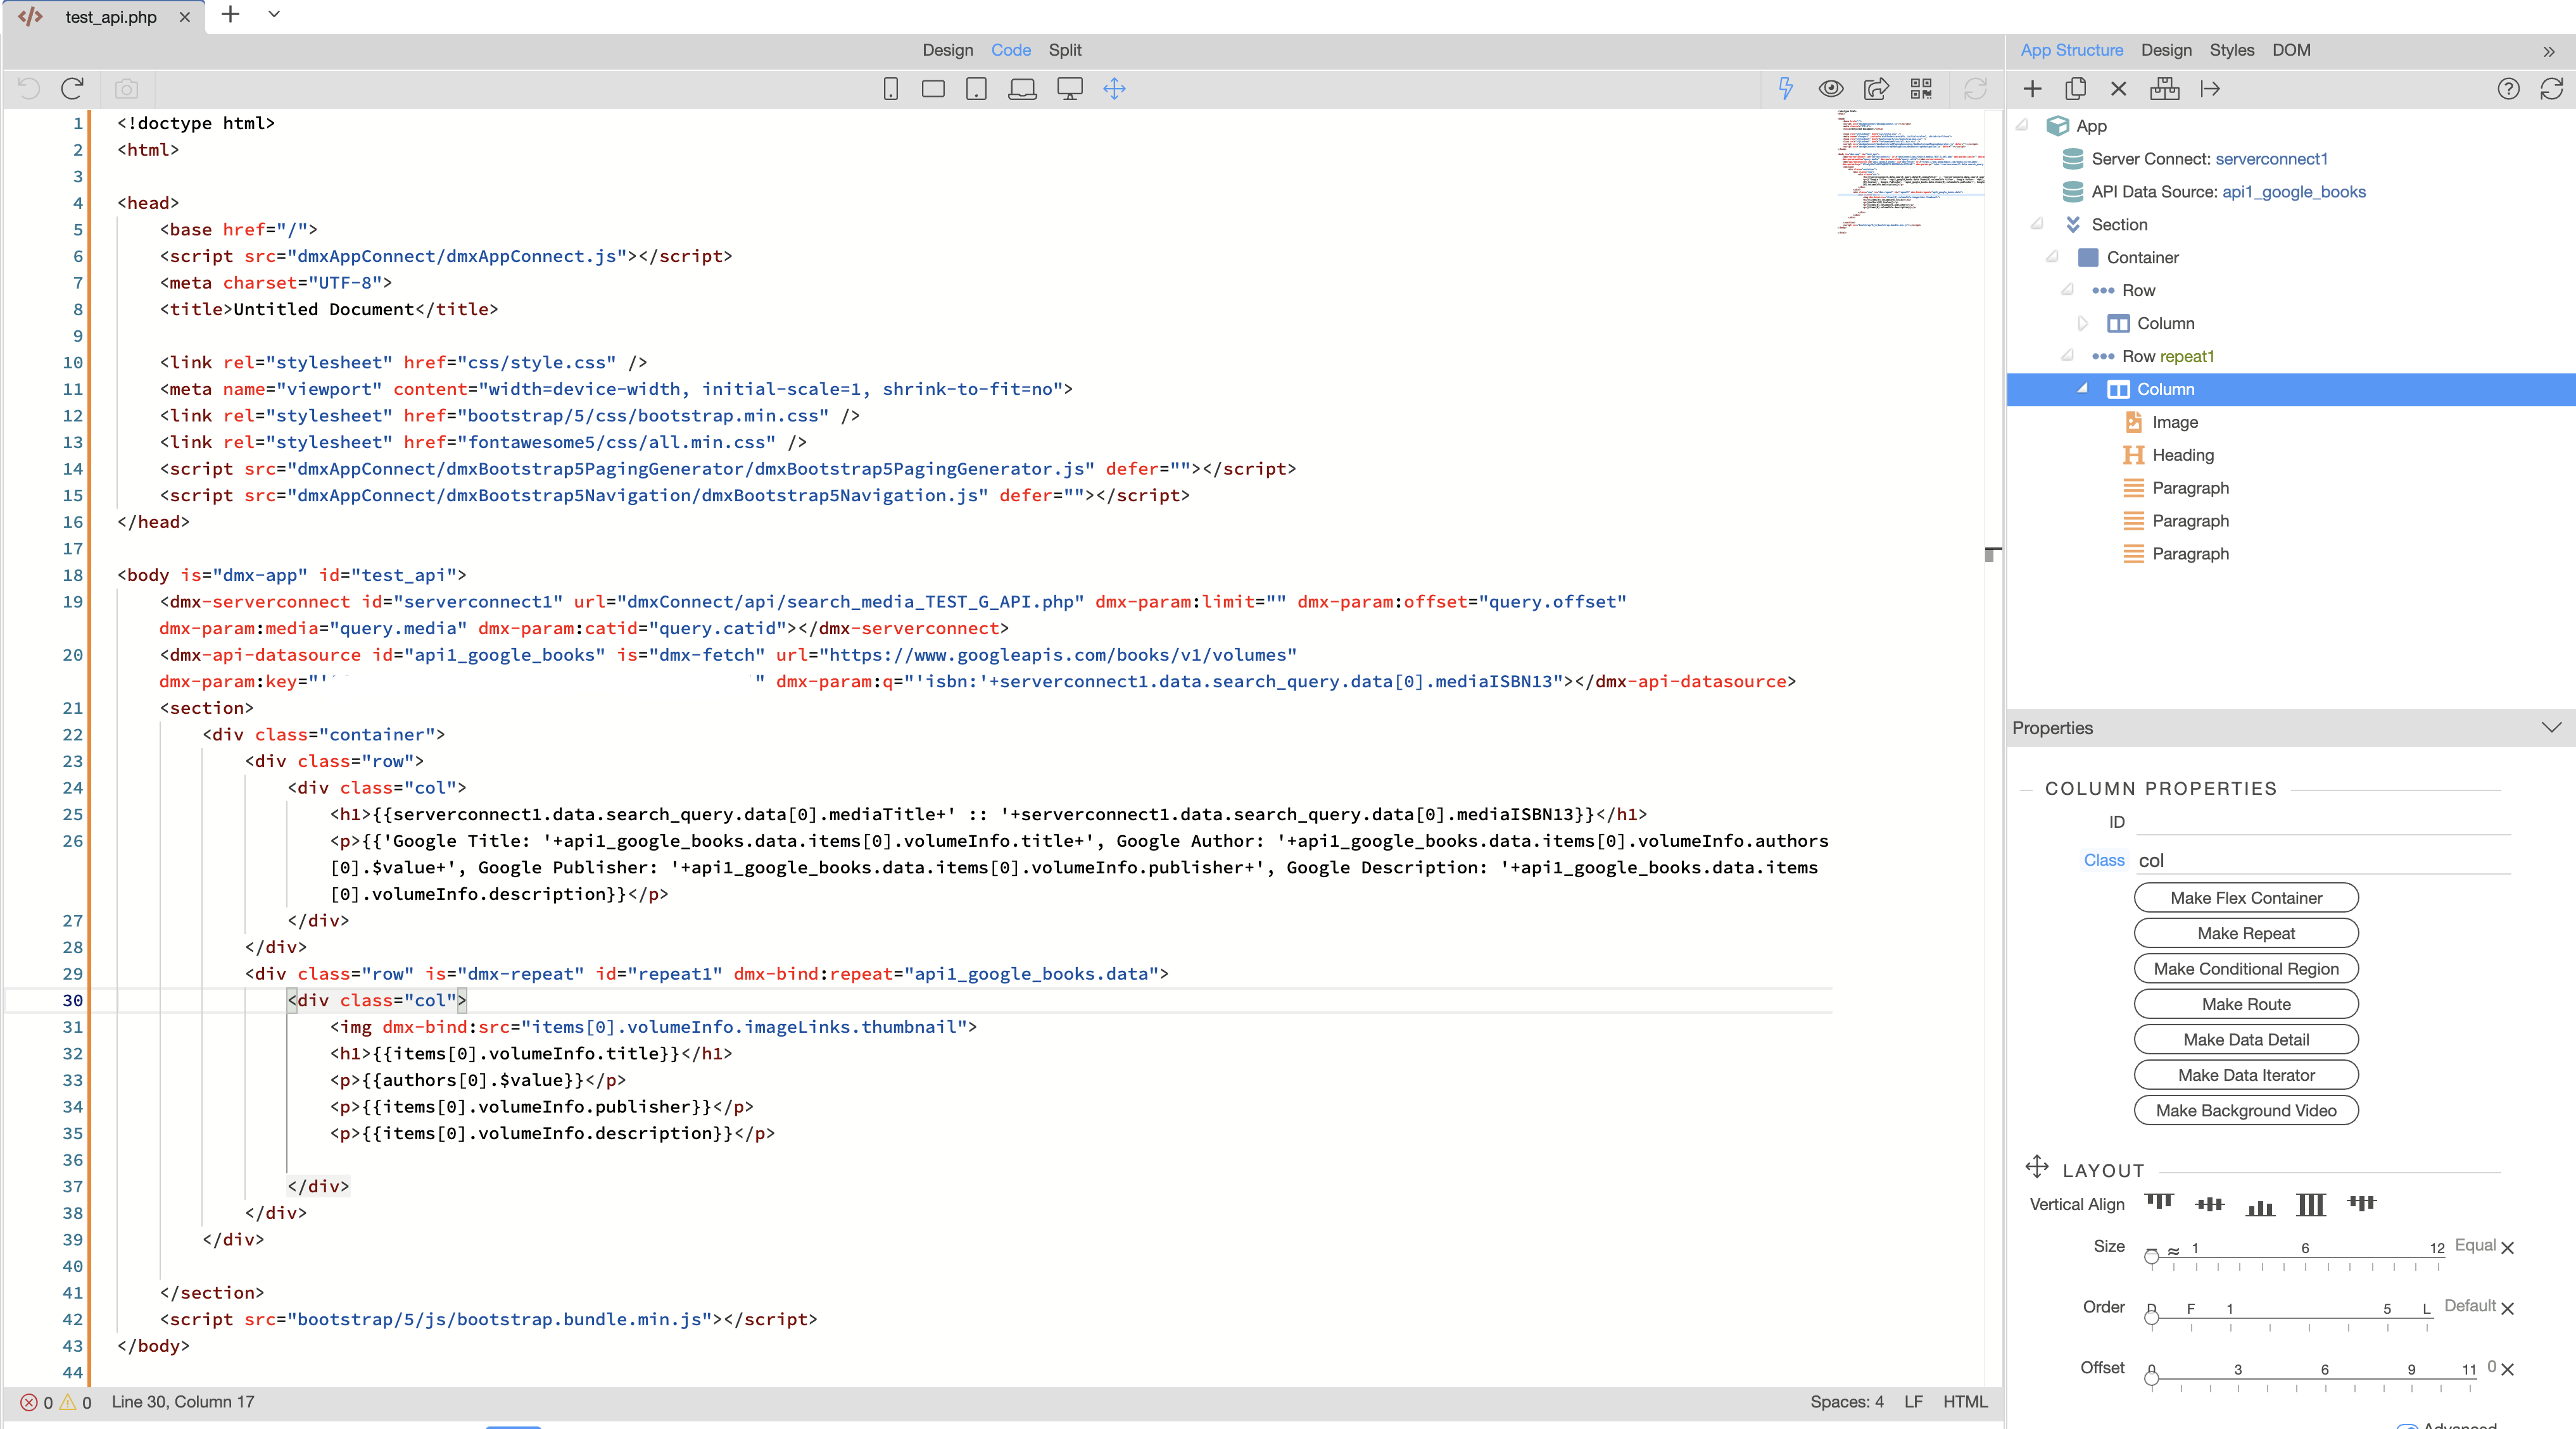Click the Make Repeat button
2576x1429 pixels.
click(2246, 933)
